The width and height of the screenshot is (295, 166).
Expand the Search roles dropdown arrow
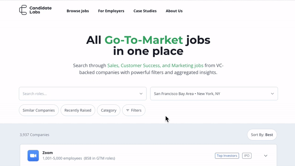click(141, 94)
